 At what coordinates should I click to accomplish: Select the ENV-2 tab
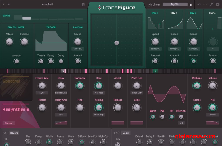pos(174,13)
